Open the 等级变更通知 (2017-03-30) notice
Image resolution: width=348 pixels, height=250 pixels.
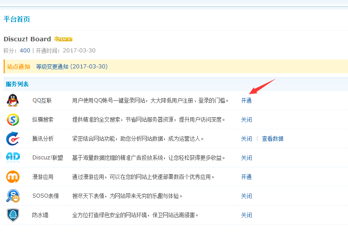[72, 67]
